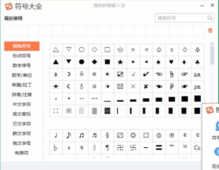The width and height of the screenshot is (219, 170).
Task: Switch to the 数字序号 category
Action: (22, 65)
